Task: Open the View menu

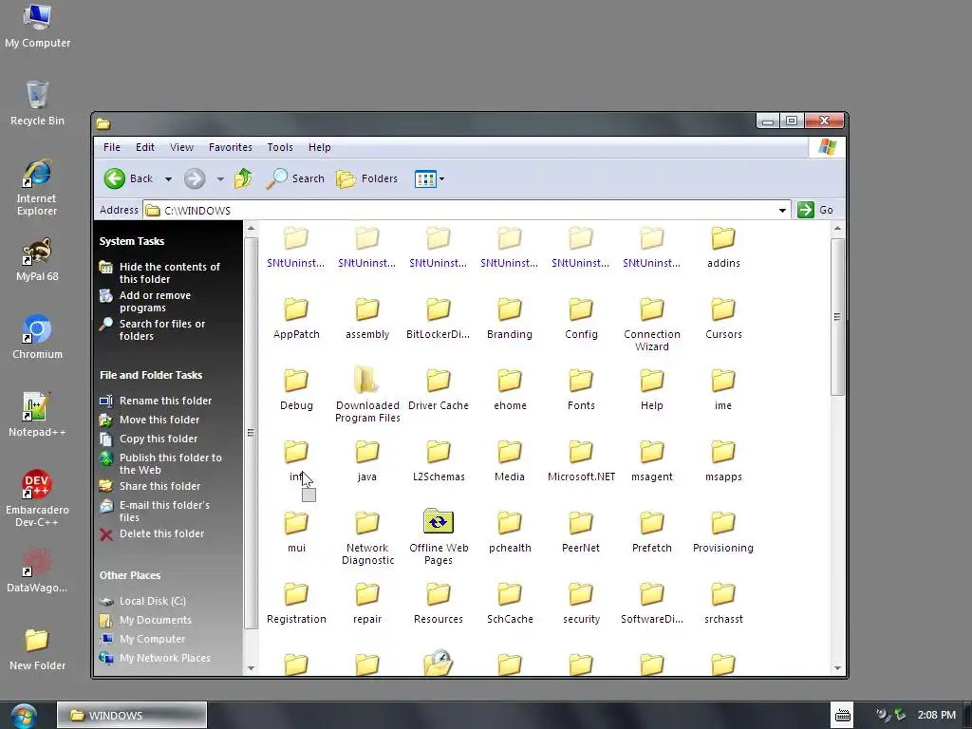Action: pos(181,147)
